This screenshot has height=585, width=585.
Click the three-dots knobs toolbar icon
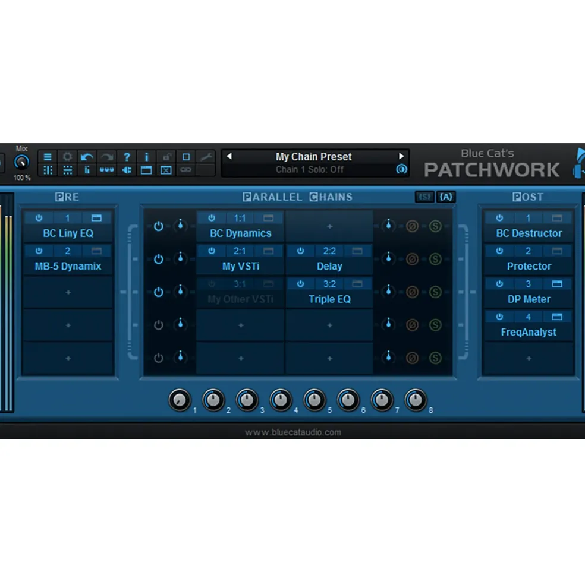107,170
